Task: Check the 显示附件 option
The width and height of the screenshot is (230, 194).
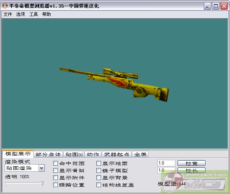Action: pyautogui.click(x=56, y=178)
